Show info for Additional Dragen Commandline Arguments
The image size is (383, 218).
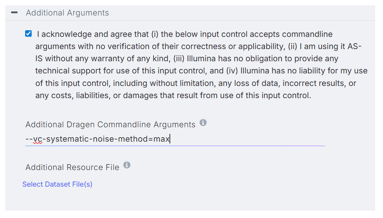point(203,122)
